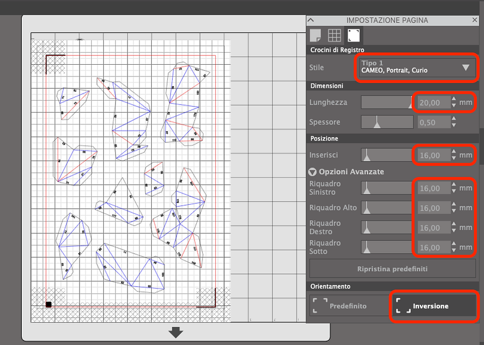The image size is (484, 345).
Task: Click the down arrow below the cutting mat
Action: (176, 332)
